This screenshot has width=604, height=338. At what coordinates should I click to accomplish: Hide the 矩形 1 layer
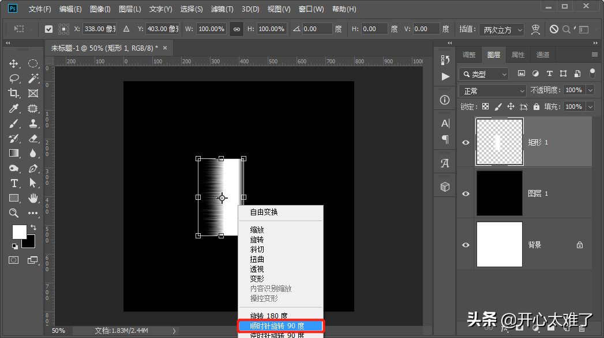pyautogui.click(x=466, y=142)
